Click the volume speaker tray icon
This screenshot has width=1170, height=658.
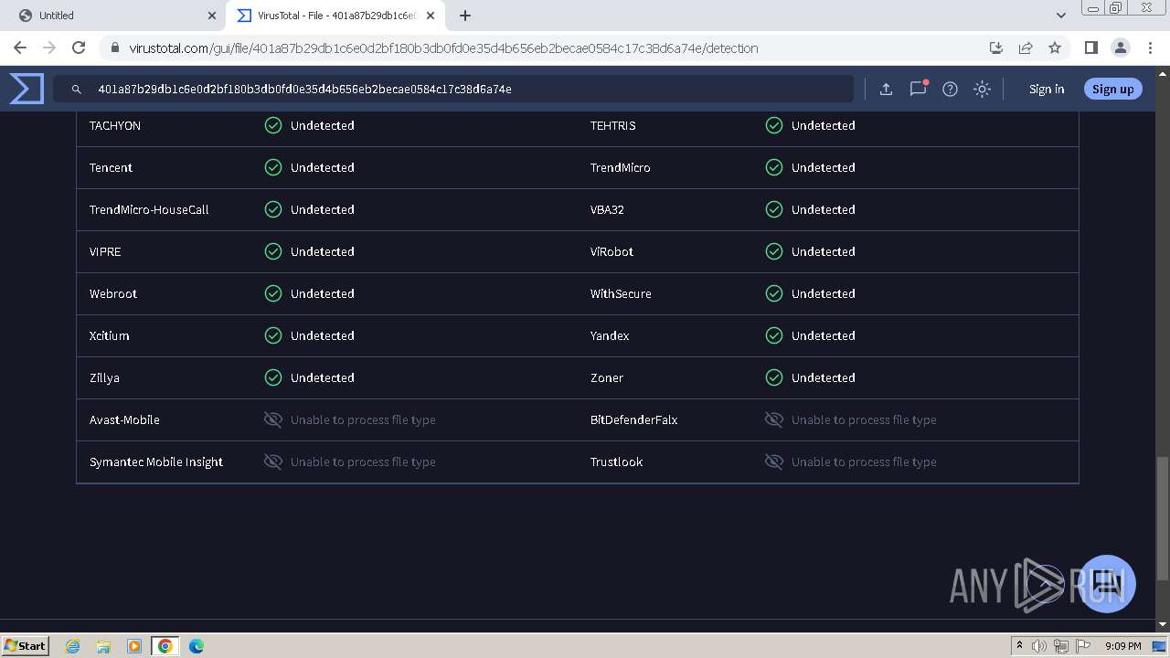(1039, 646)
